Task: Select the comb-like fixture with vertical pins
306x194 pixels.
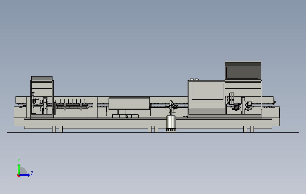Action: coord(71,105)
